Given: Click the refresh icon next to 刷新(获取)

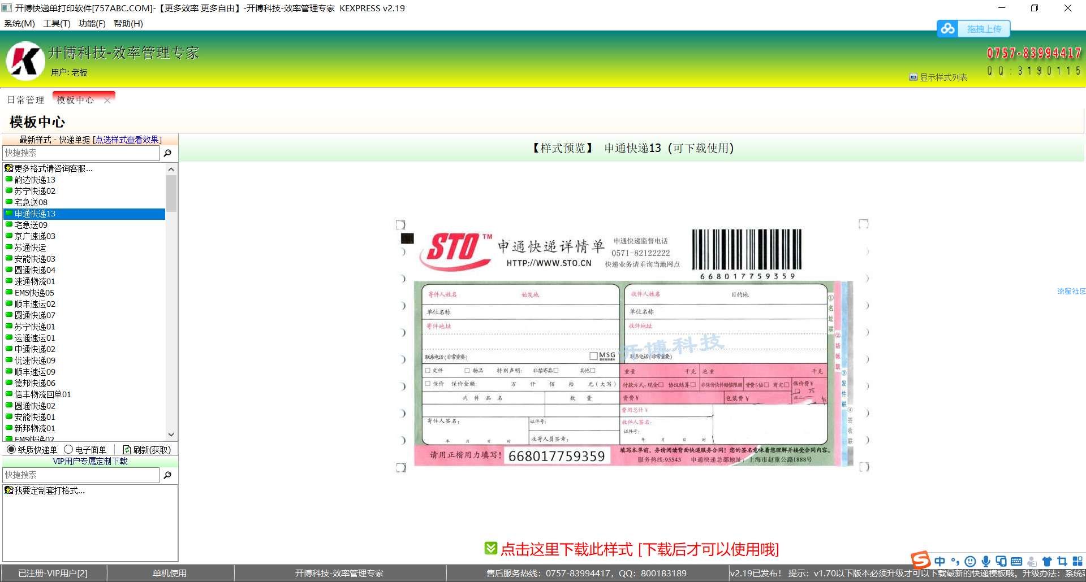Looking at the screenshot, I should click(127, 450).
